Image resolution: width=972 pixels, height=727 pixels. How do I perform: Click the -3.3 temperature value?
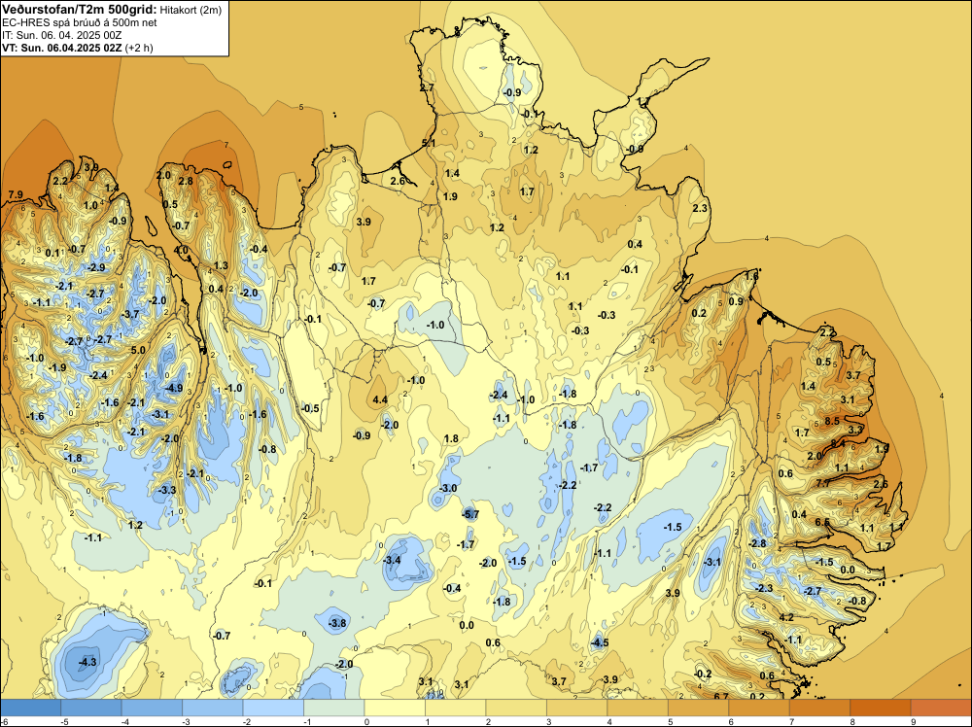[167, 490]
